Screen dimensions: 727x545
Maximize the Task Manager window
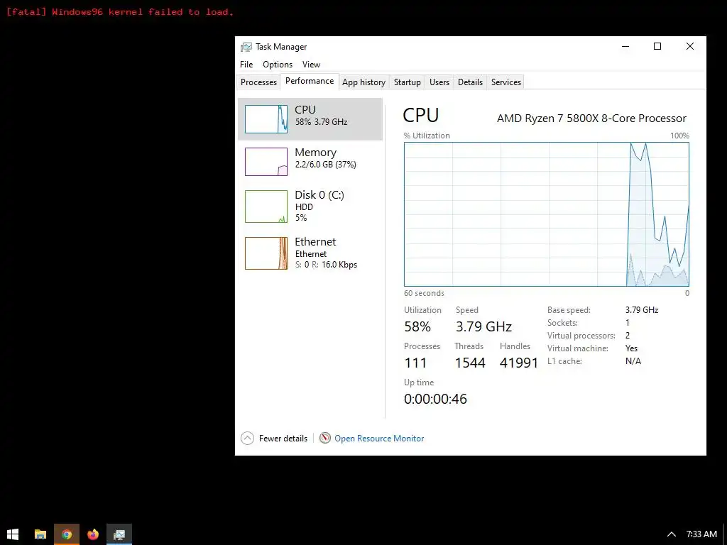pos(657,46)
